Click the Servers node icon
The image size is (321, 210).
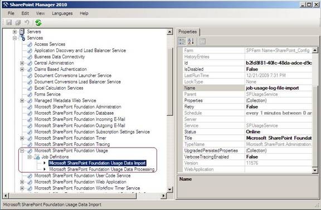coord(22,32)
